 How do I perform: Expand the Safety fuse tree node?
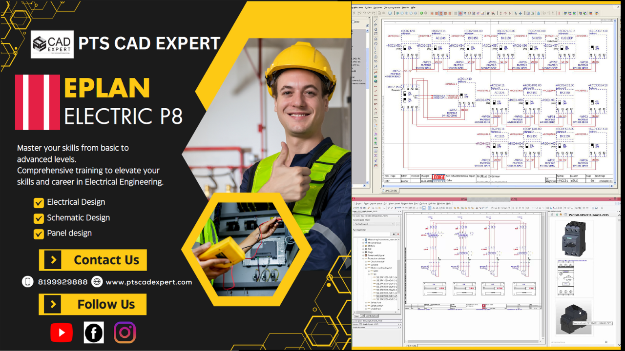[x=366, y=302]
